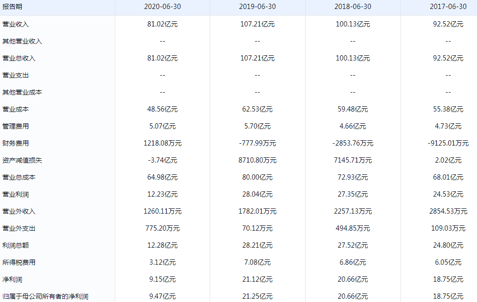Viewport: 477px width, 302px height.
Task: Select the 2020-06-30 report period header
Action: tap(162, 7)
